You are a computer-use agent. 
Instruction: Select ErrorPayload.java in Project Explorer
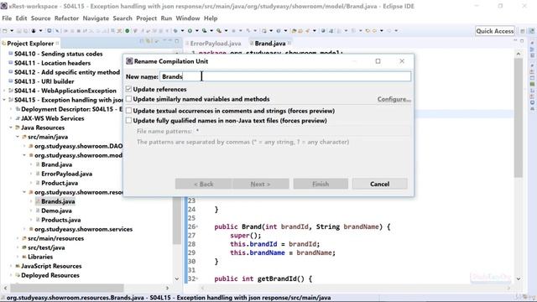tap(67, 174)
